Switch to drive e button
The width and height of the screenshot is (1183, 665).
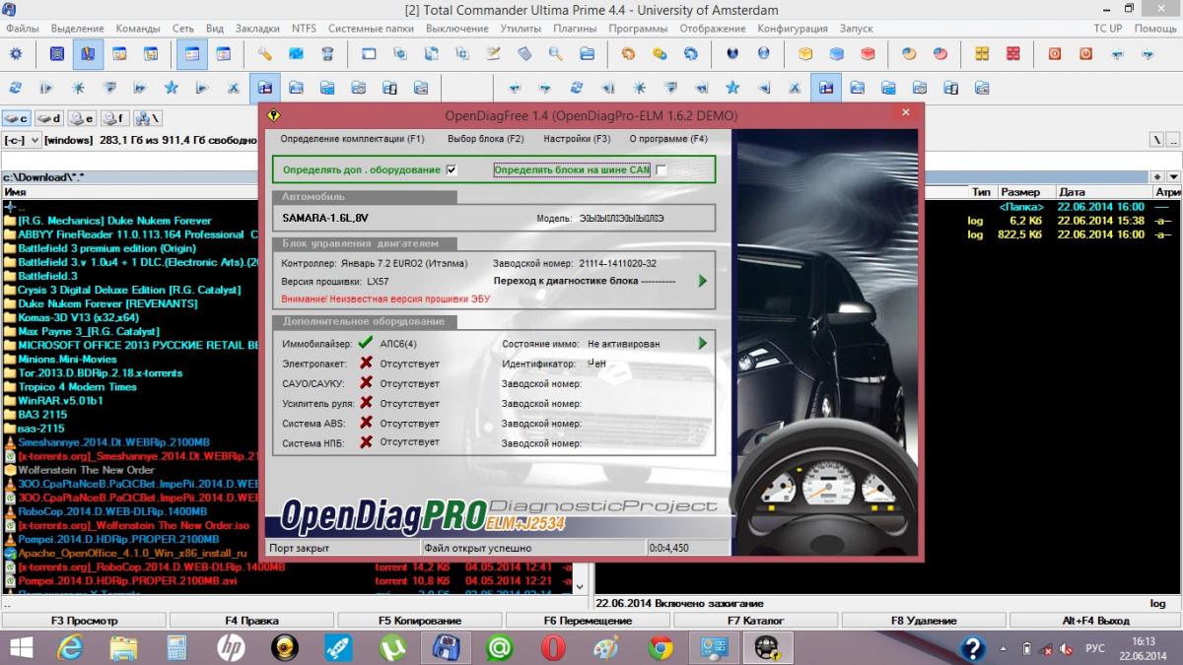[x=83, y=118]
